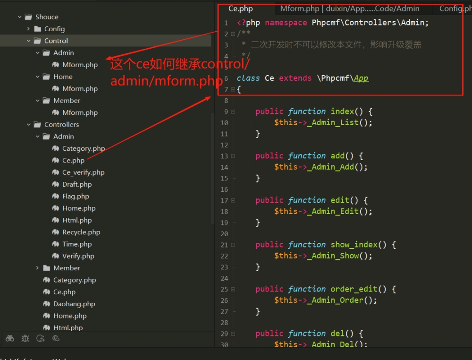Open Ce_verify.php in the file tree
472x360 pixels.
point(84,172)
